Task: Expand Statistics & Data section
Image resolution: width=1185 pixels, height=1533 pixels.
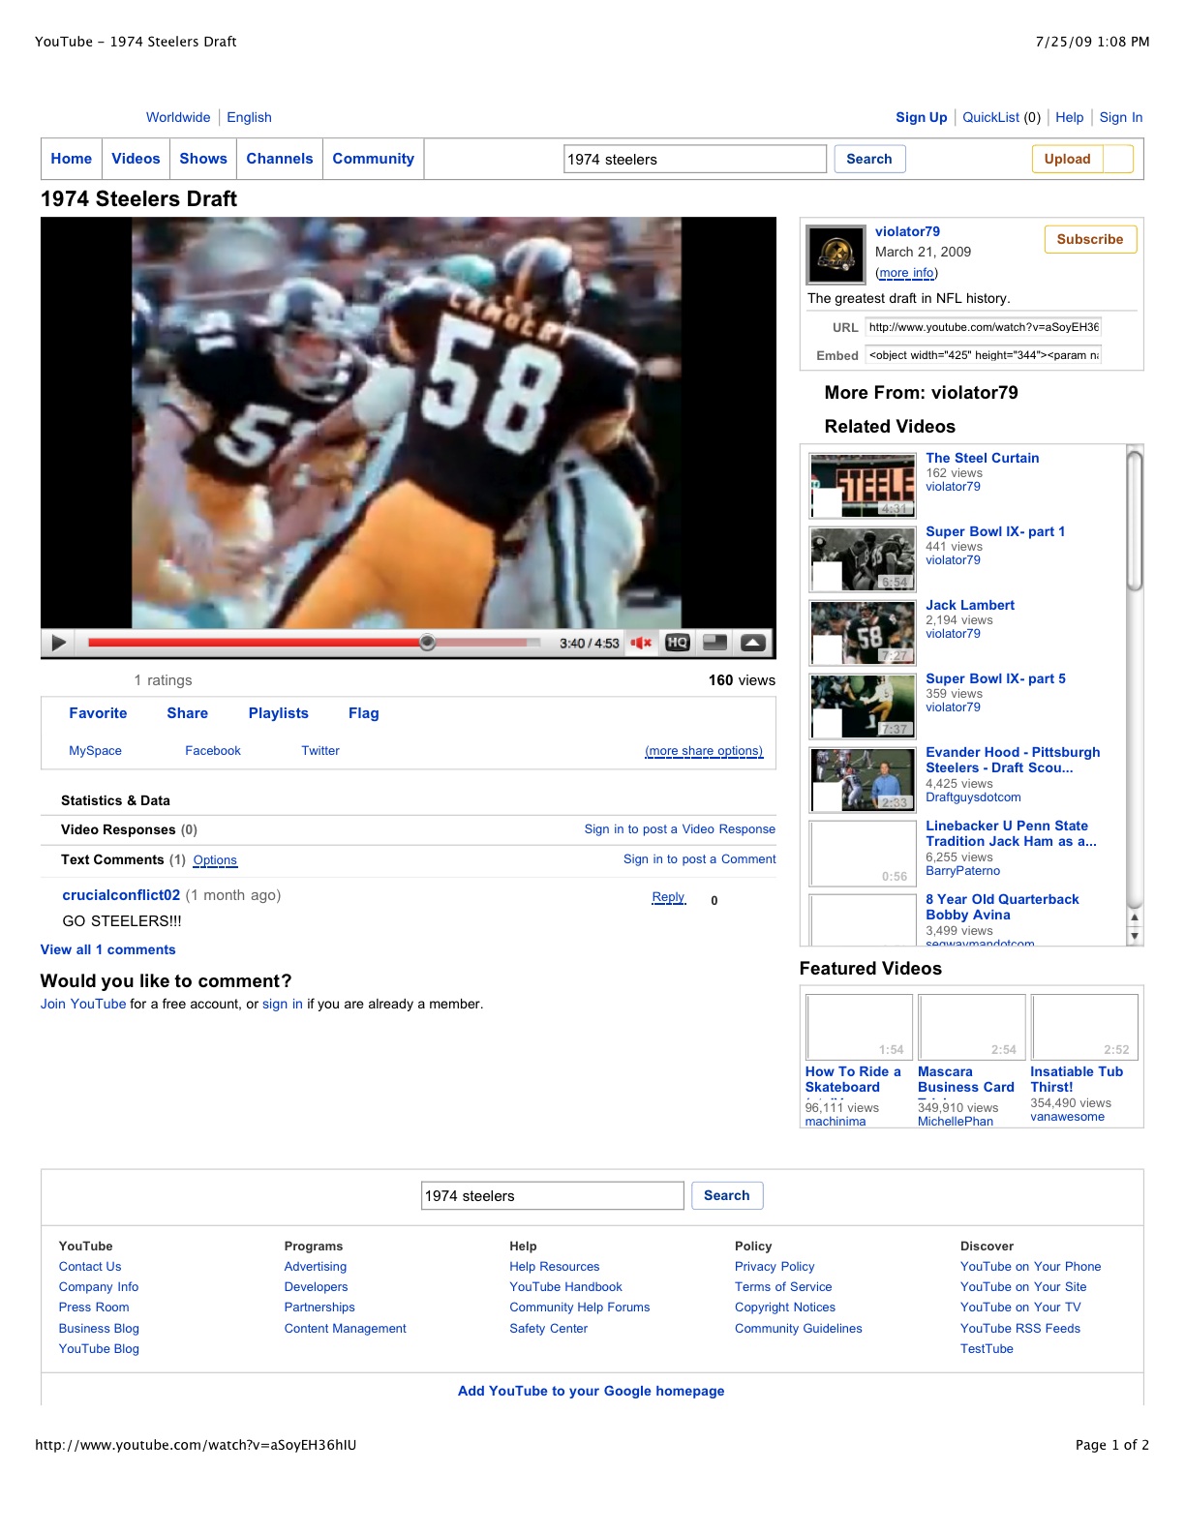Action: (115, 800)
